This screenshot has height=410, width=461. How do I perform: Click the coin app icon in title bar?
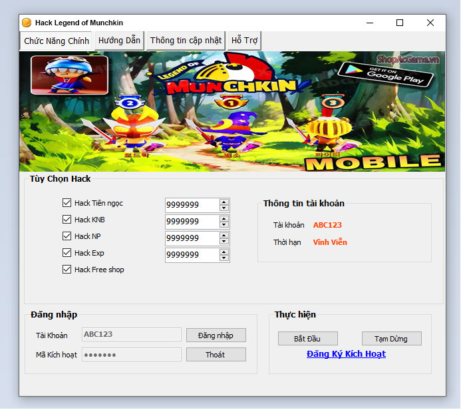click(x=27, y=23)
